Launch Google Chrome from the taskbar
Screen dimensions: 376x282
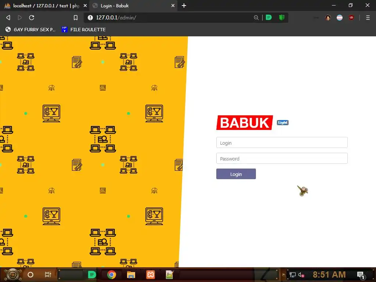point(112,275)
